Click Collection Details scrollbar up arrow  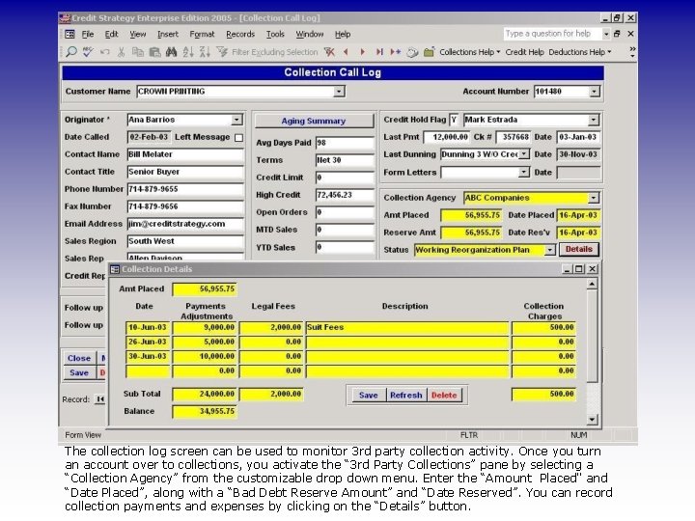point(592,284)
